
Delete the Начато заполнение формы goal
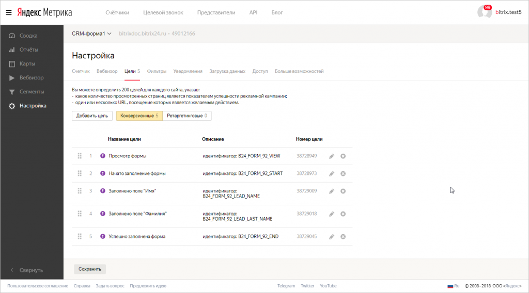coord(343,174)
